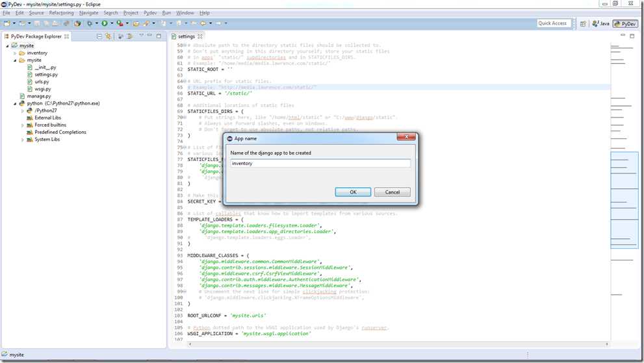Minimize the PyDev Package Explorer view

coord(149,35)
